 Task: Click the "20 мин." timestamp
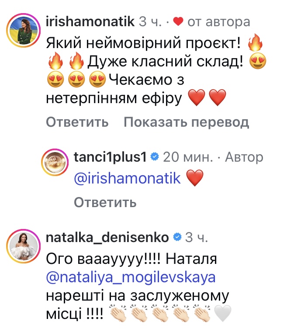(188, 157)
